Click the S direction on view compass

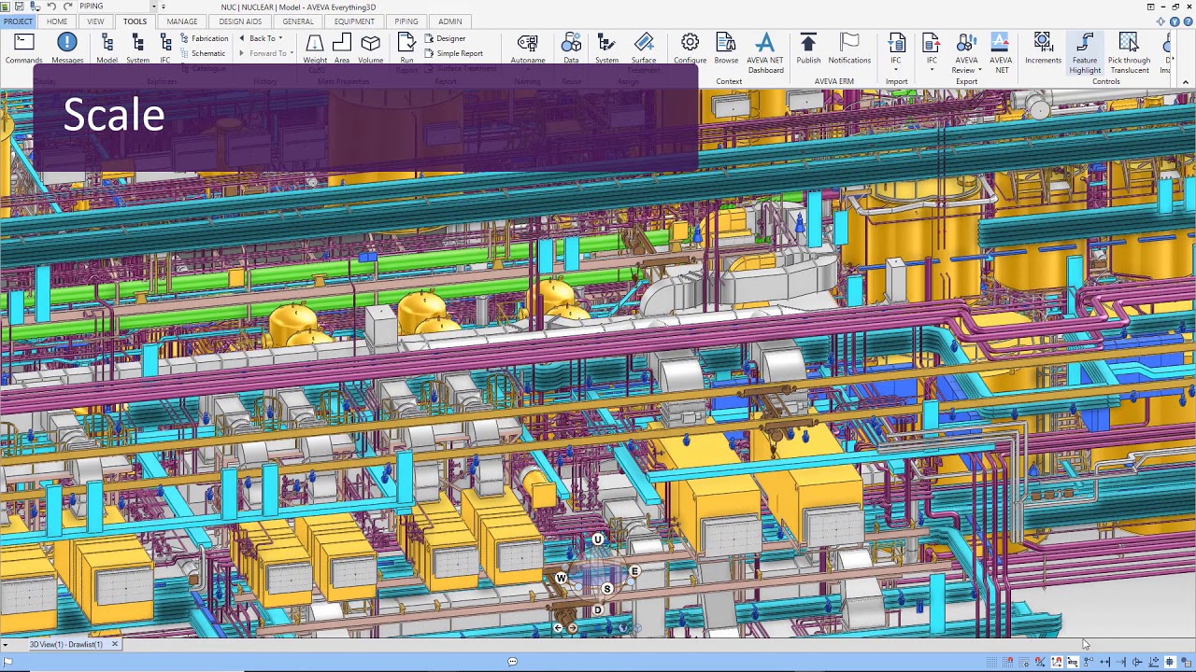click(x=606, y=589)
